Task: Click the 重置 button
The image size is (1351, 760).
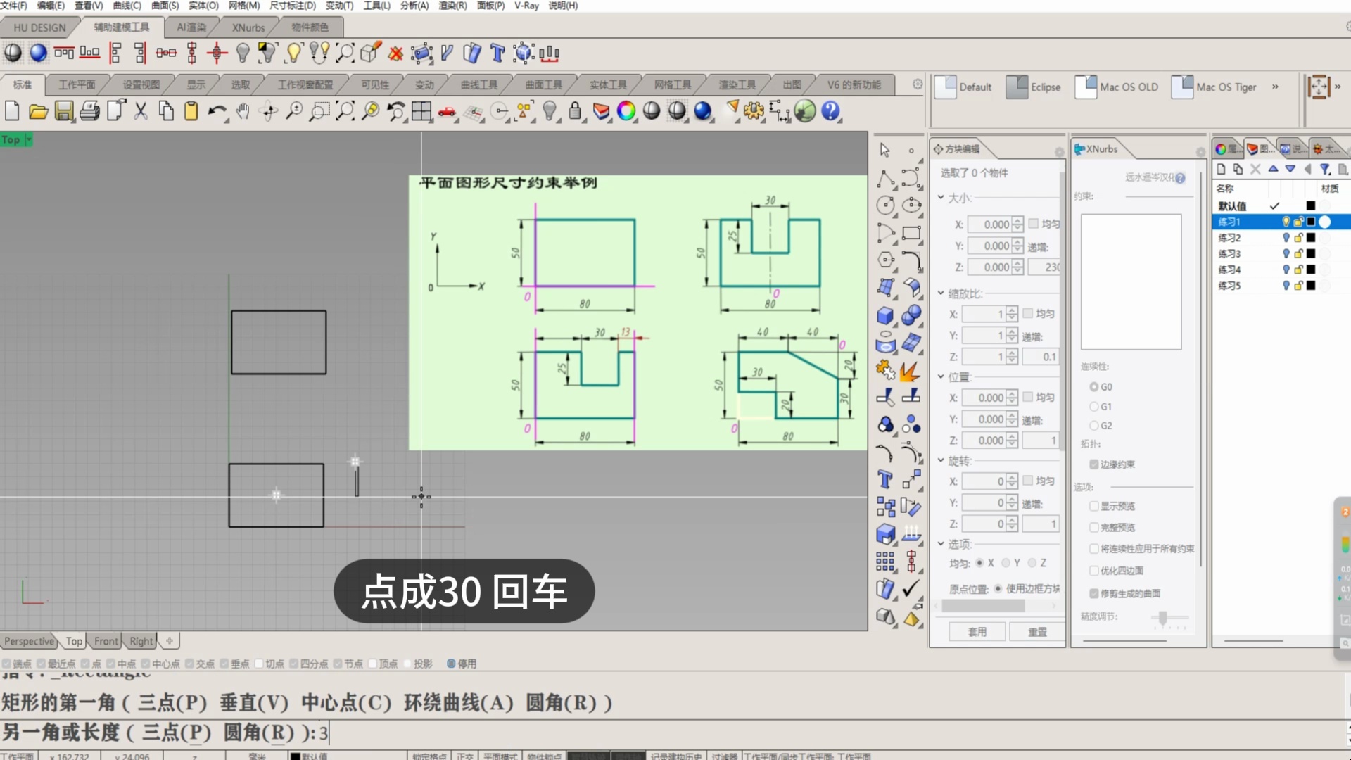Action: [1037, 632]
